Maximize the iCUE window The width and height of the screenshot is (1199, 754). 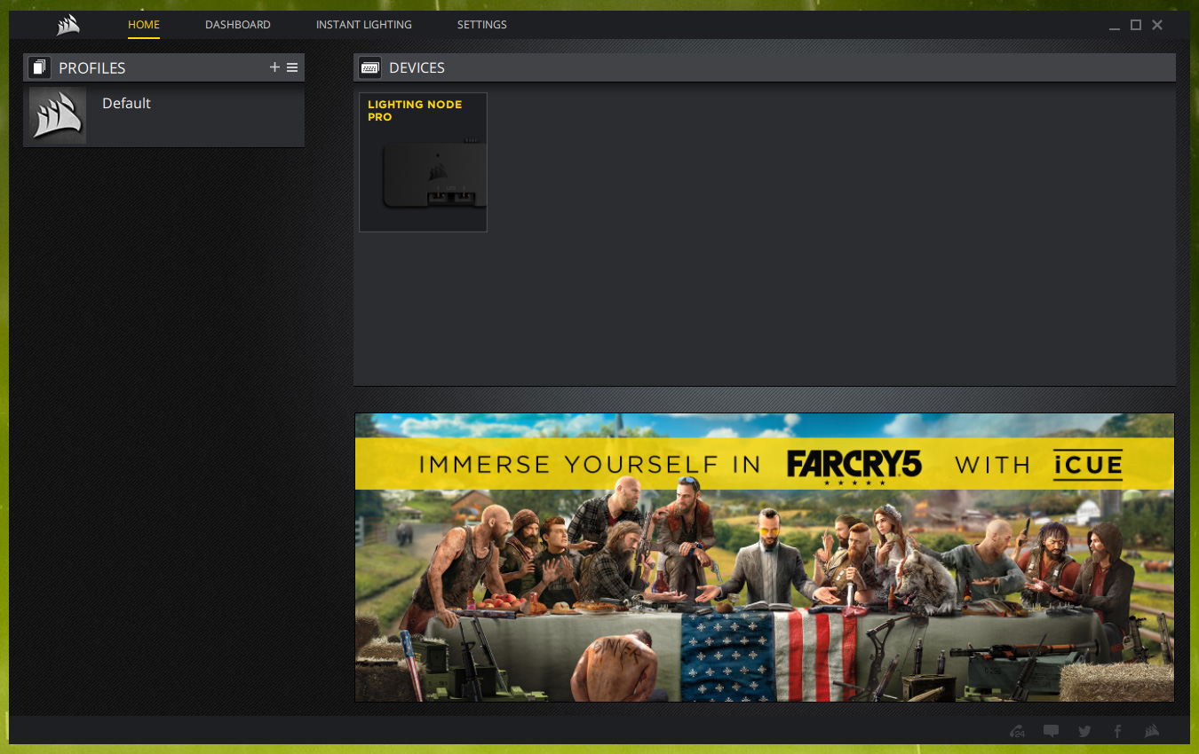pos(1136,26)
